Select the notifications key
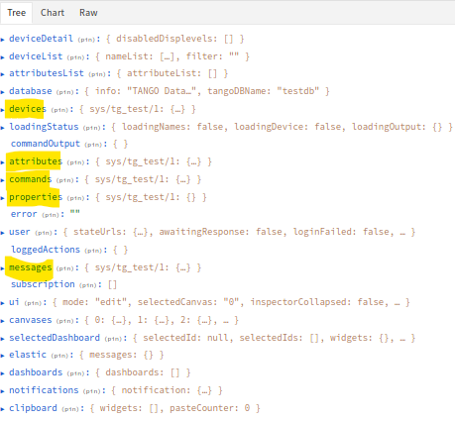This screenshot has width=455, height=421. (x=44, y=390)
